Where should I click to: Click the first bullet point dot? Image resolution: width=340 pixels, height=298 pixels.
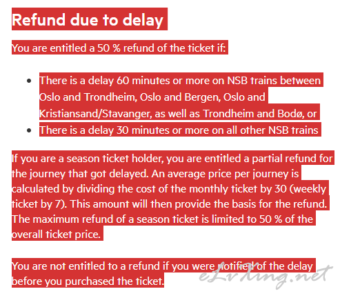tap(29, 81)
